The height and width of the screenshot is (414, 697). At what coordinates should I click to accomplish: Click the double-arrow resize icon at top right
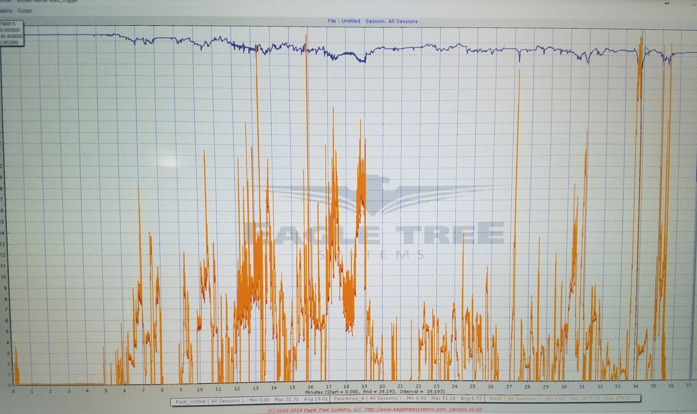(x=667, y=3)
